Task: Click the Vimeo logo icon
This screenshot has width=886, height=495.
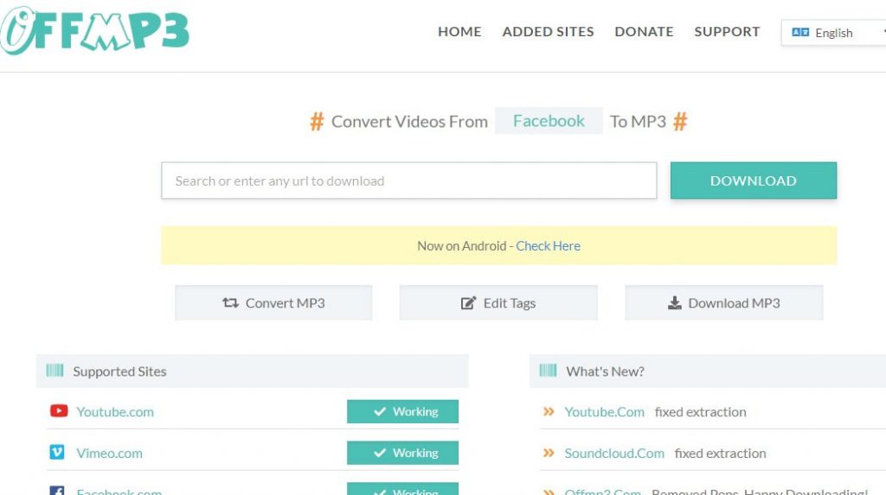Action: (57, 452)
